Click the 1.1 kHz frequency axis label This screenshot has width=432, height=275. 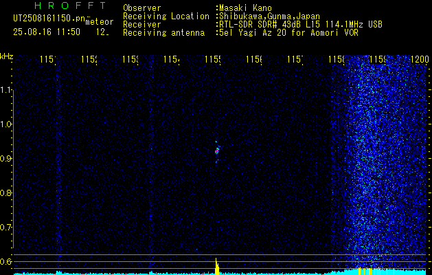coord(5,90)
